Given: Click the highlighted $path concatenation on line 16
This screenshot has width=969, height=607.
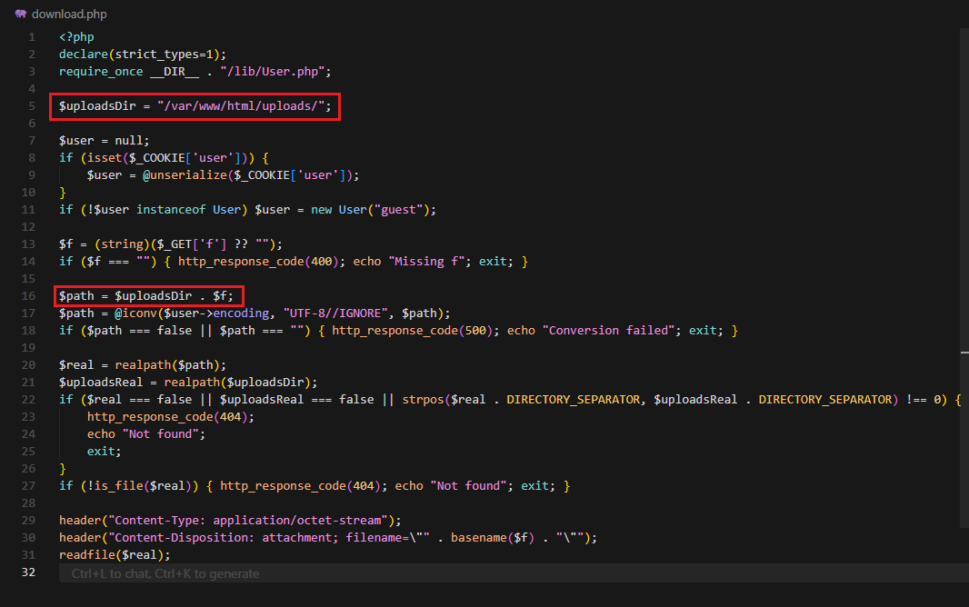Looking at the screenshot, I should 147,296.
